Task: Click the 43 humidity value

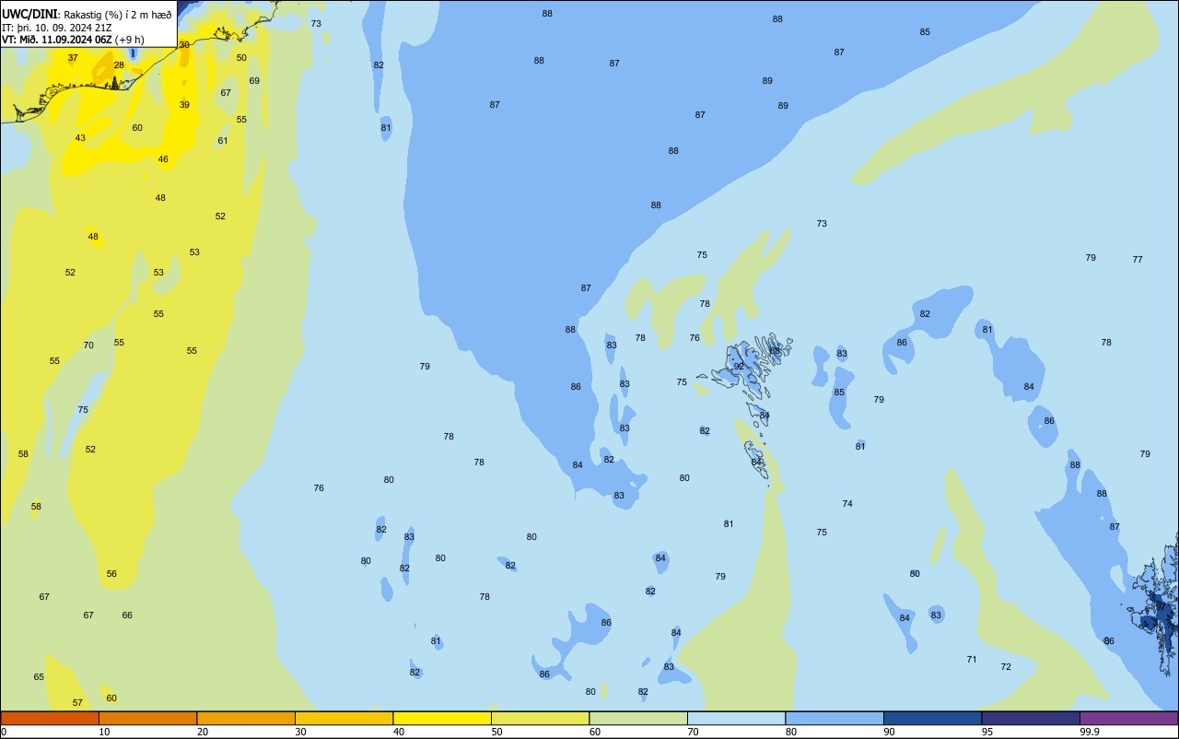Action: pos(80,138)
